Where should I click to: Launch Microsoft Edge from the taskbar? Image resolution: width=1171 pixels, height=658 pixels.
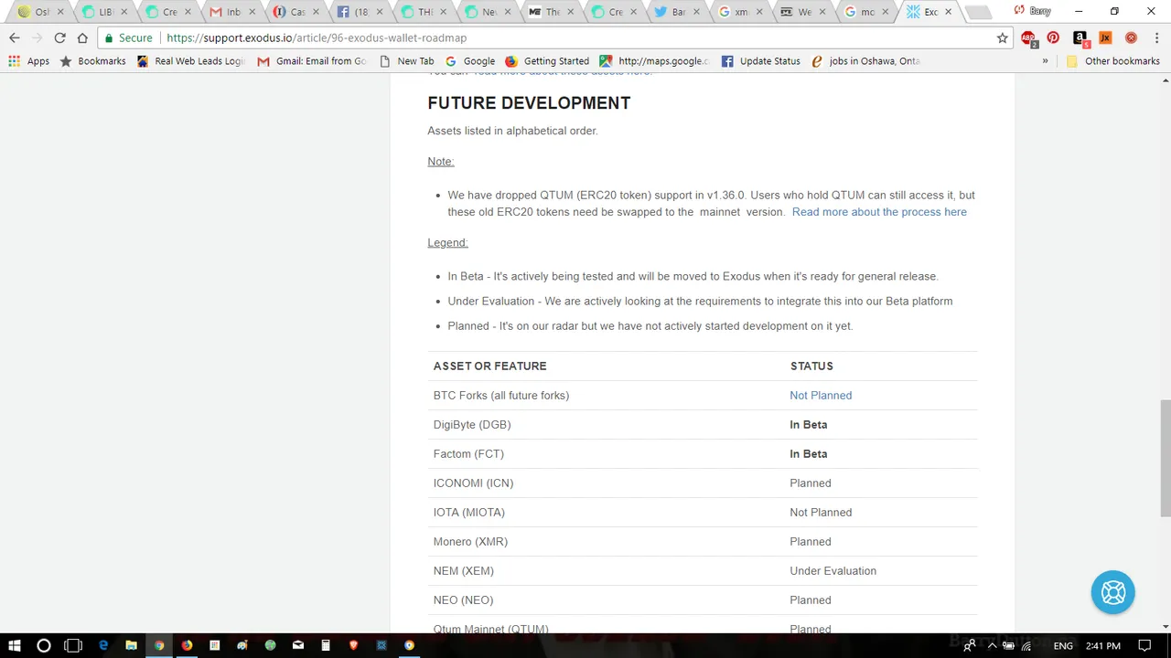(103, 645)
